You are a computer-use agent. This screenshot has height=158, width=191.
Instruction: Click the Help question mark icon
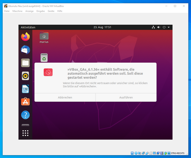coord(25,115)
